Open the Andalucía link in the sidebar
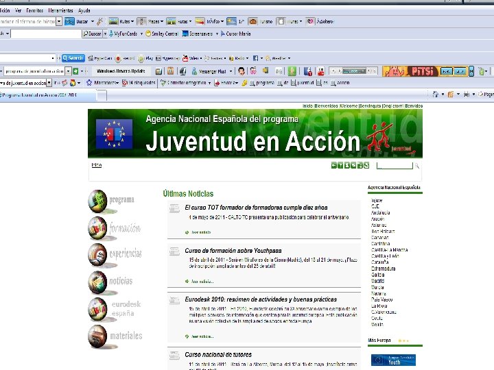494x370 pixels. (380, 212)
